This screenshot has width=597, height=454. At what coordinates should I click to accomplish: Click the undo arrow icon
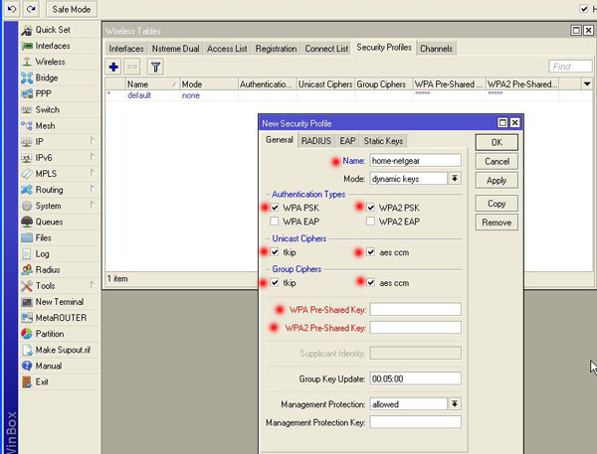12,9
